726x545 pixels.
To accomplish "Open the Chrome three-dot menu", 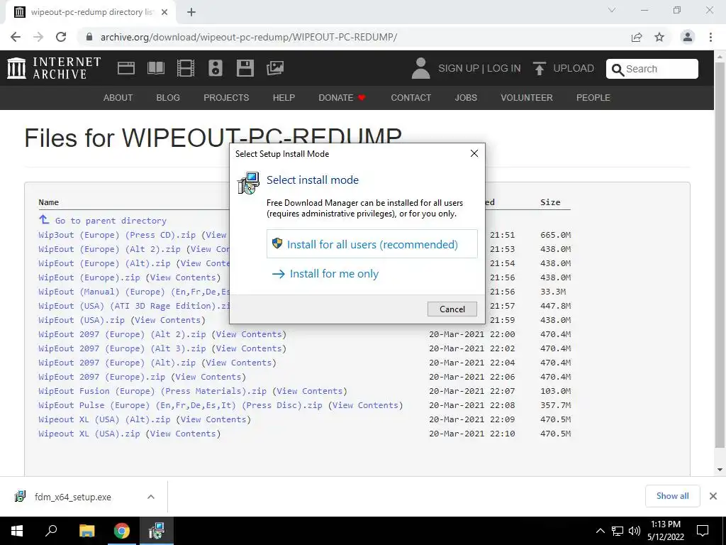I will pos(710,37).
